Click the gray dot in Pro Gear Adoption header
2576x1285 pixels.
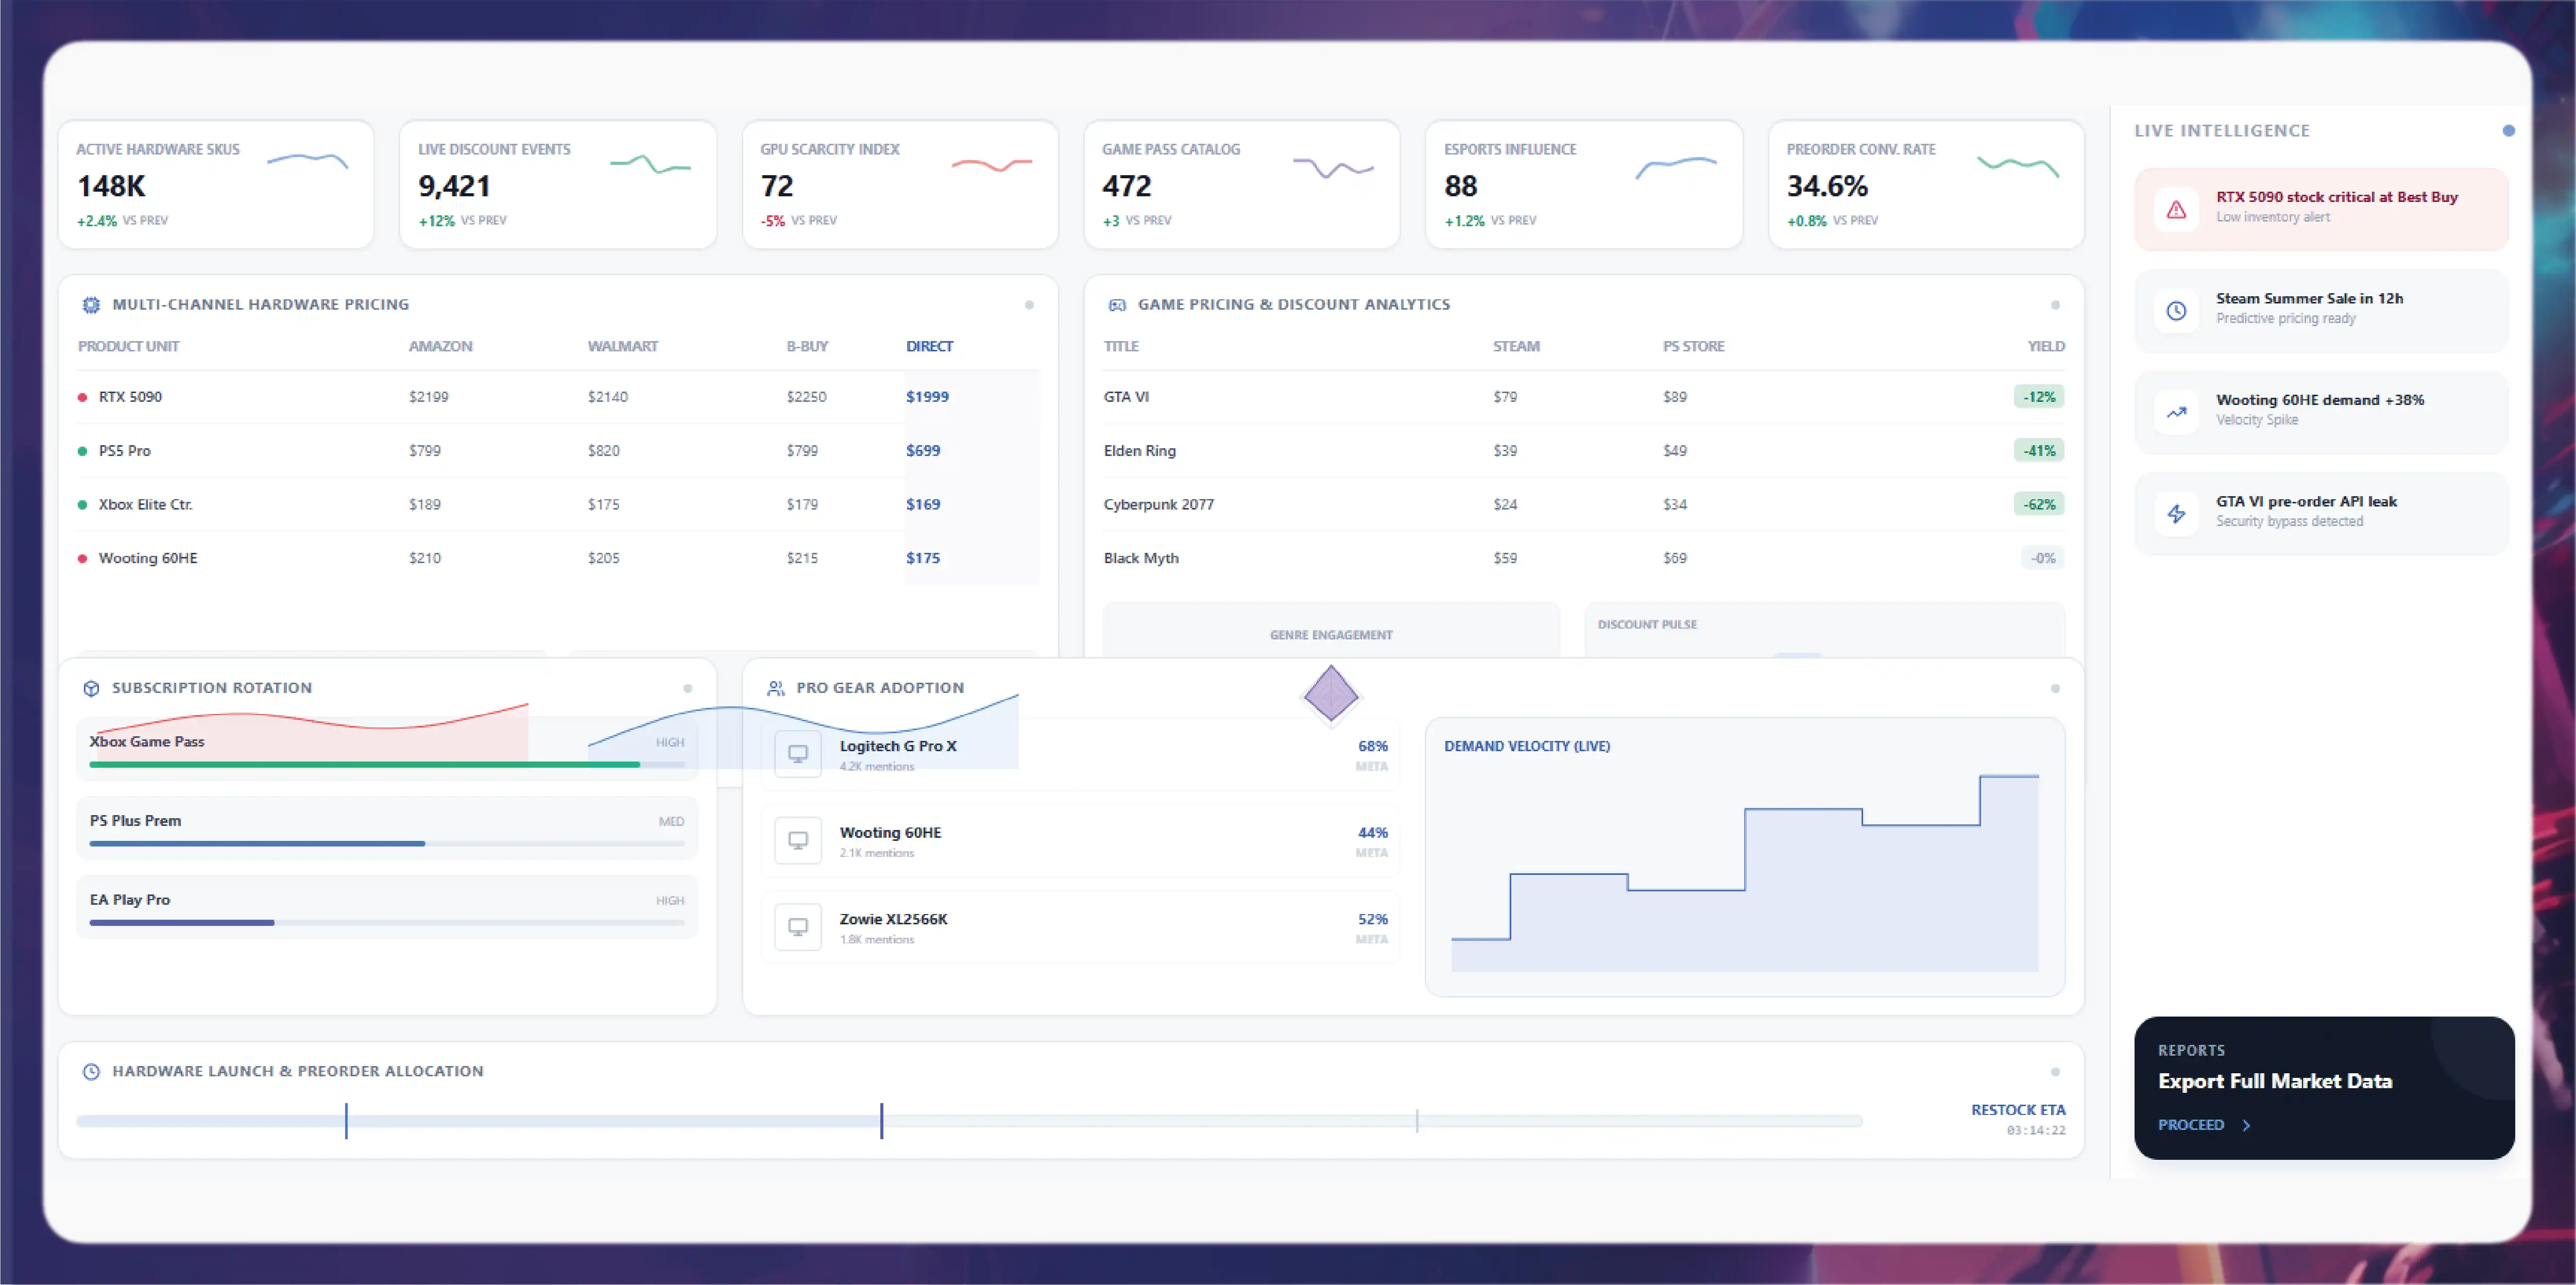point(2055,688)
